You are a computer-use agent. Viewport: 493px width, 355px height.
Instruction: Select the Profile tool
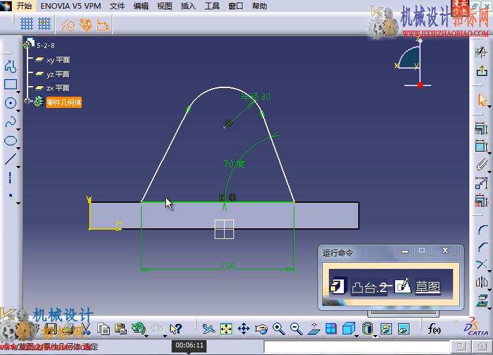point(11,66)
